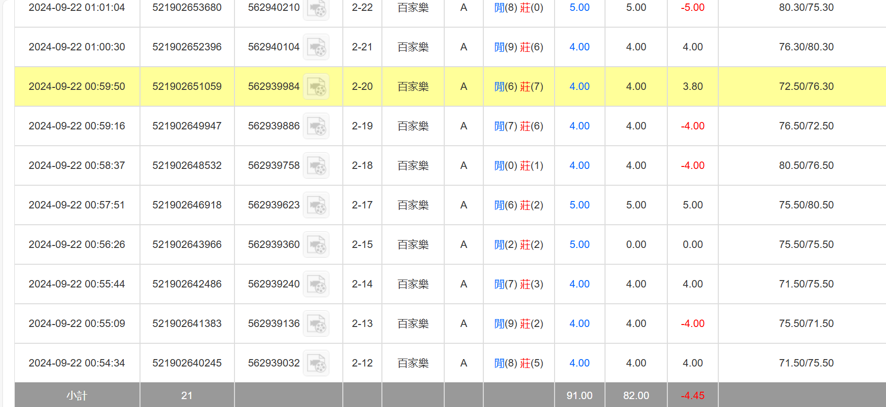Click video replay icon for 562939886
Viewport: 886px width, 407px height.
click(316, 126)
